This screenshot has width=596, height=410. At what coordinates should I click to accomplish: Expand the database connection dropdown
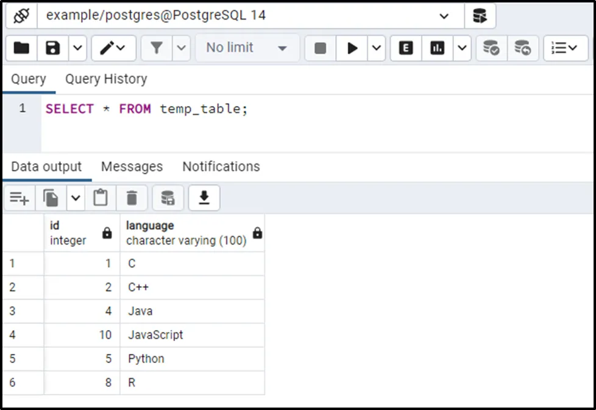click(444, 16)
